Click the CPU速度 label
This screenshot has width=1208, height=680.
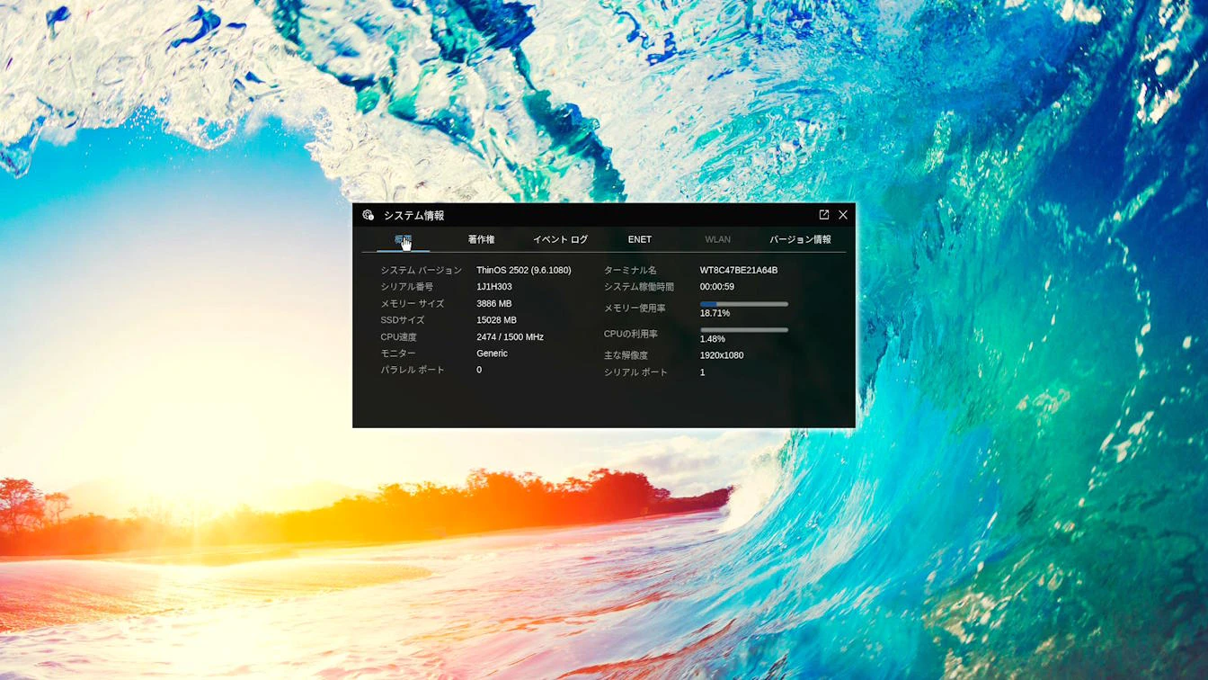point(398,337)
